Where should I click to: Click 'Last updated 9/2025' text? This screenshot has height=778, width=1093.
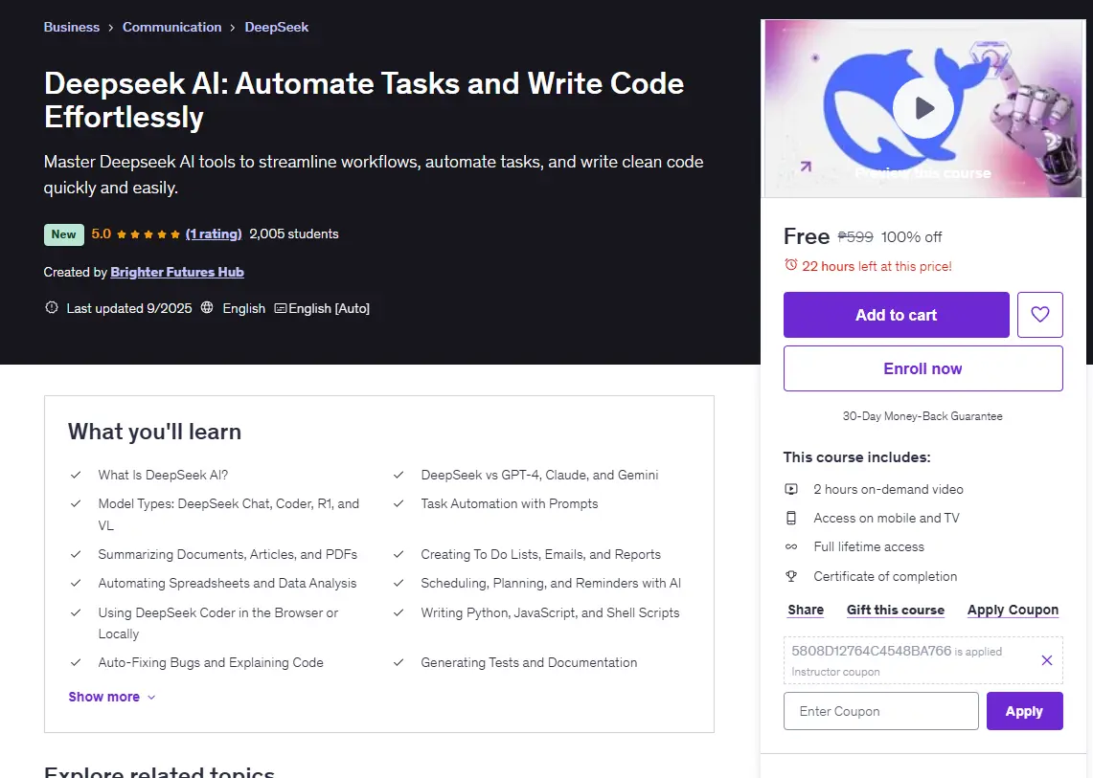pyautogui.click(x=129, y=308)
